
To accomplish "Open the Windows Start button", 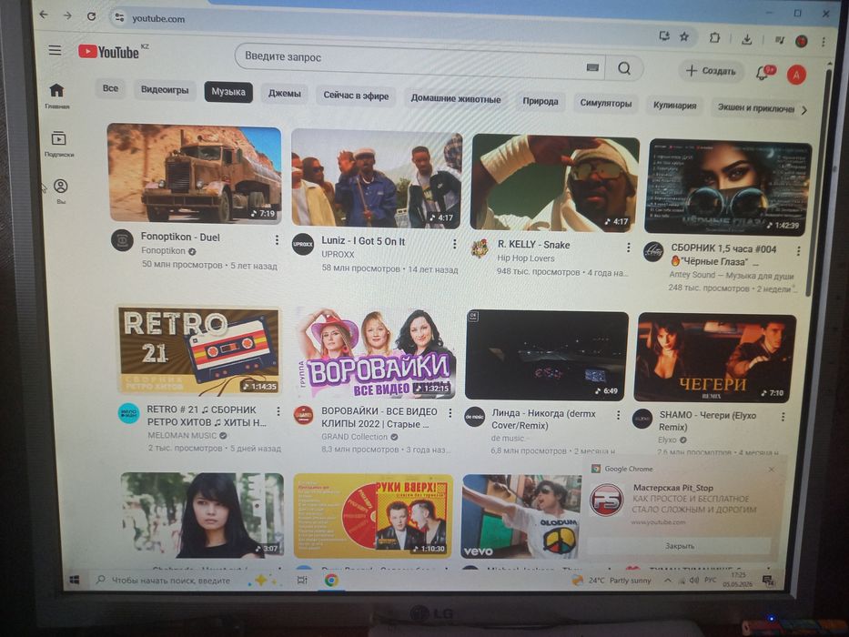I will point(75,581).
